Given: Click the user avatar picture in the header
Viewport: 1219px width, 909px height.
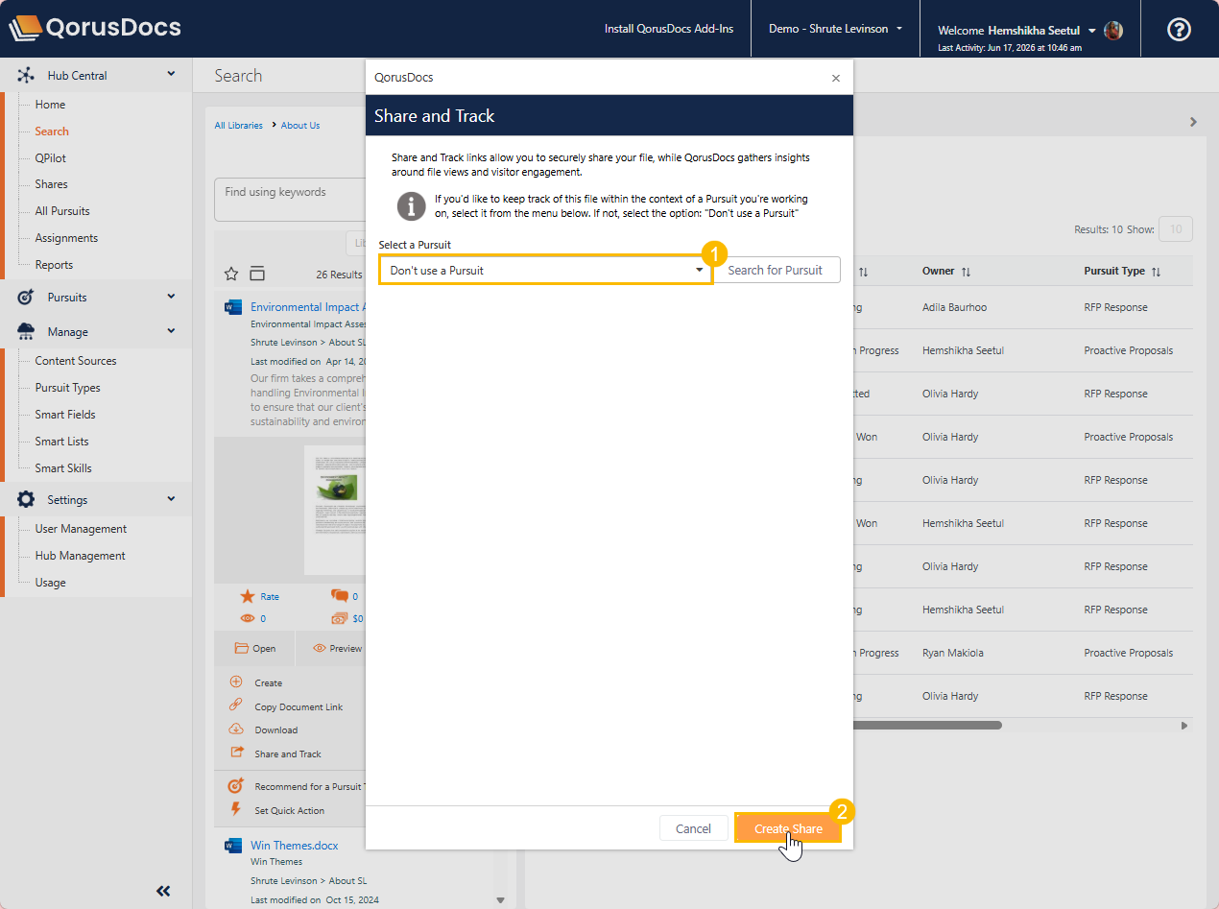Looking at the screenshot, I should [x=1113, y=30].
